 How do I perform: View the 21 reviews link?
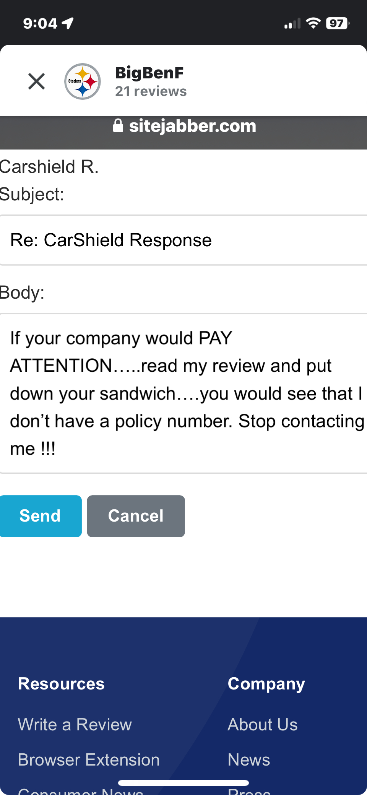[x=151, y=91]
